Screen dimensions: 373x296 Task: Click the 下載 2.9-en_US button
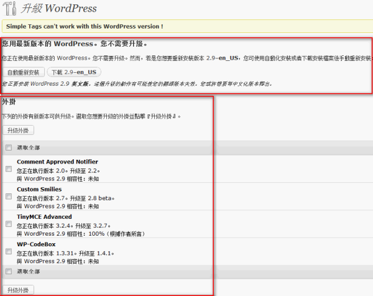coord(74,72)
